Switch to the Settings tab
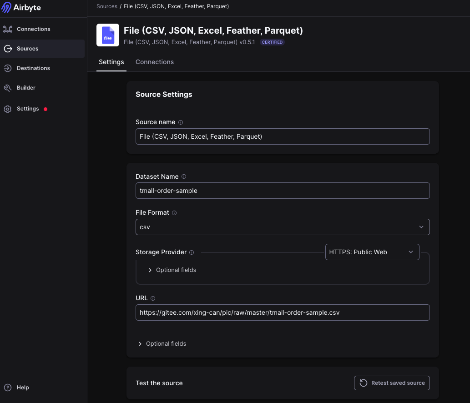 click(111, 62)
